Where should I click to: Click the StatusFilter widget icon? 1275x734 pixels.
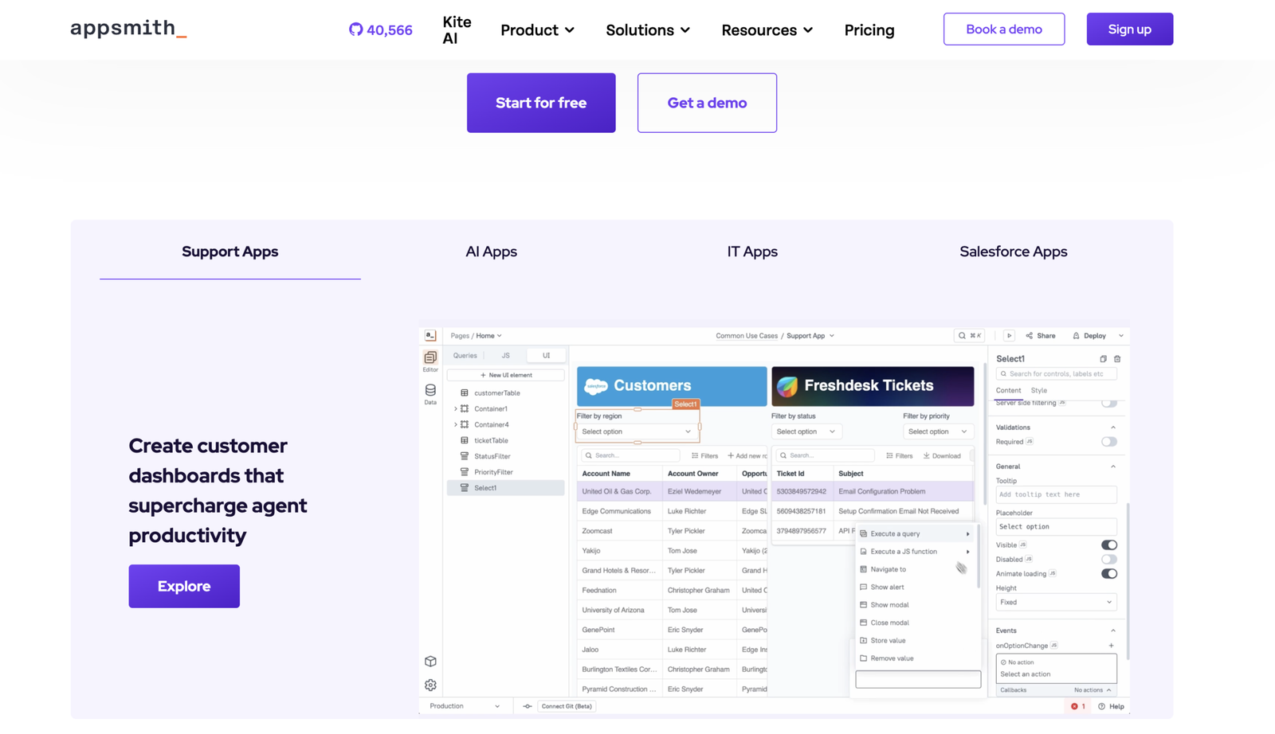[x=465, y=456]
